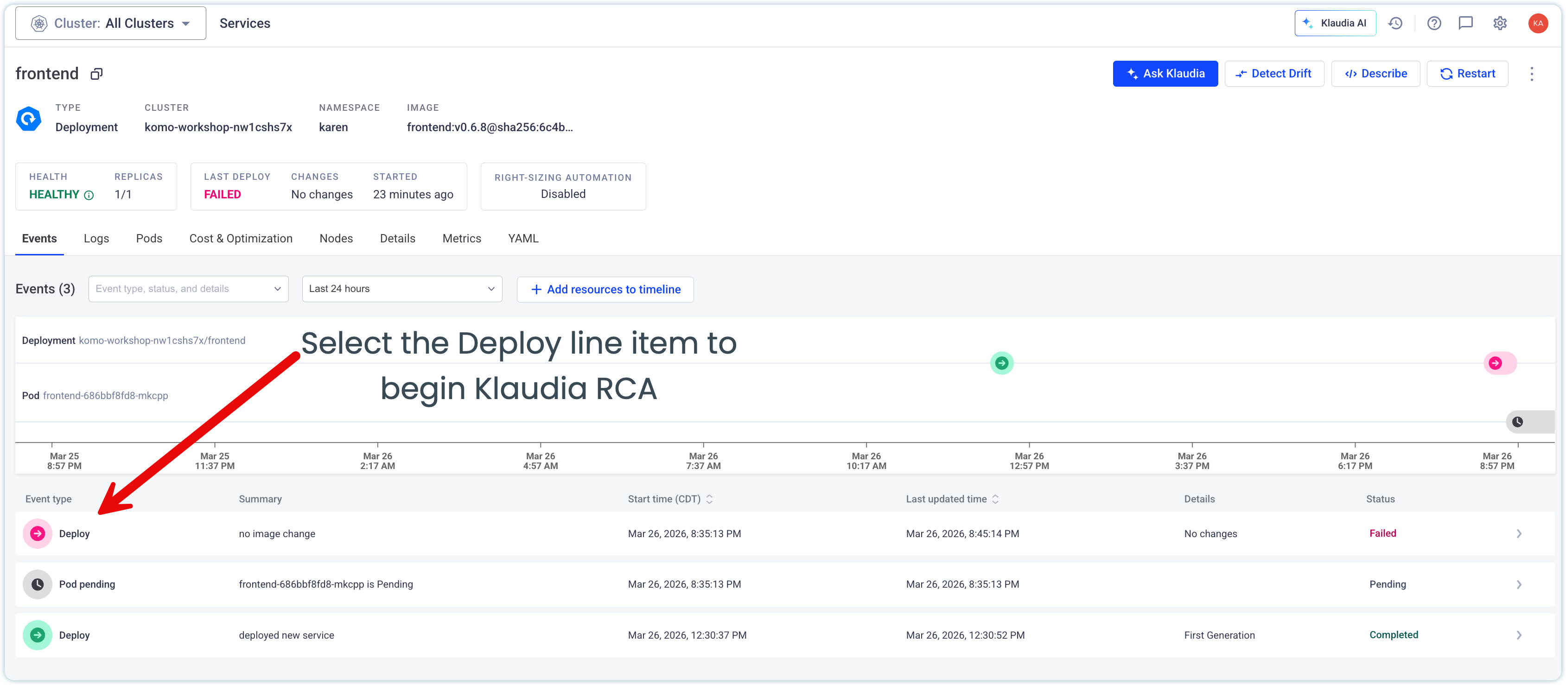Click the health info icon beside HEALTHY

[x=89, y=195]
